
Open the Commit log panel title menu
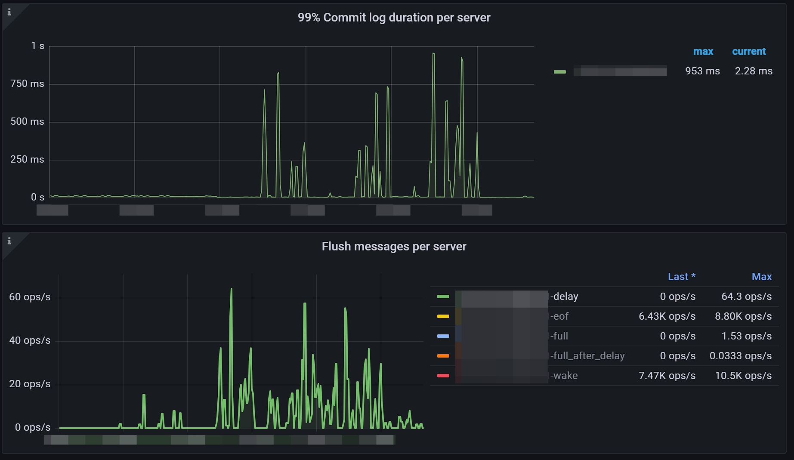tap(394, 18)
